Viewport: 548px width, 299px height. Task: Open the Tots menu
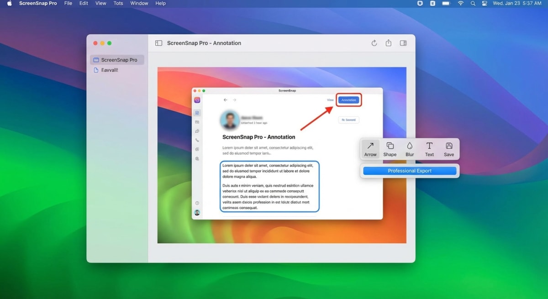pyautogui.click(x=118, y=3)
